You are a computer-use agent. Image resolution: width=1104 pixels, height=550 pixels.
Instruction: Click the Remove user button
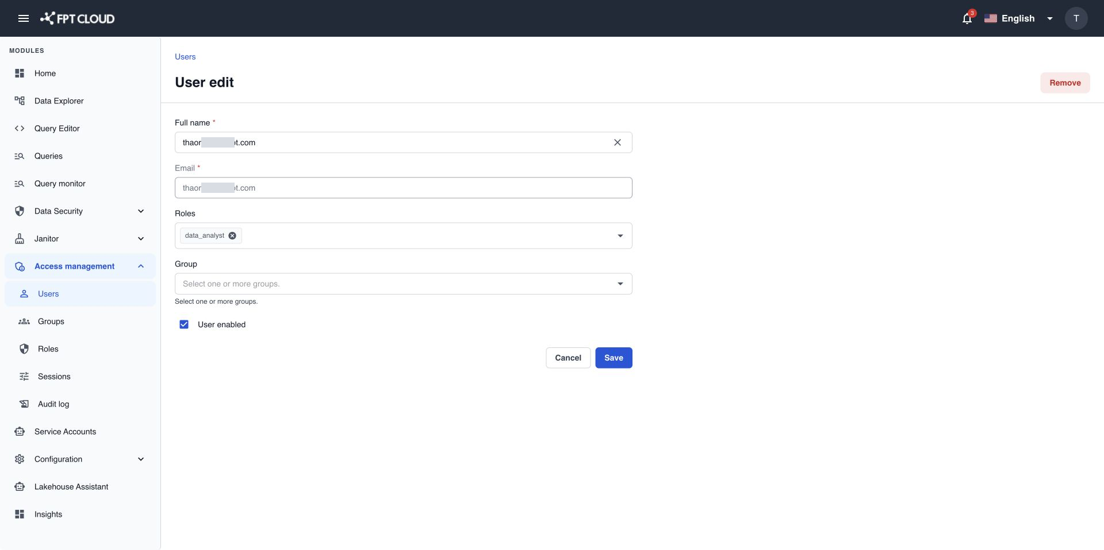tap(1065, 83)
